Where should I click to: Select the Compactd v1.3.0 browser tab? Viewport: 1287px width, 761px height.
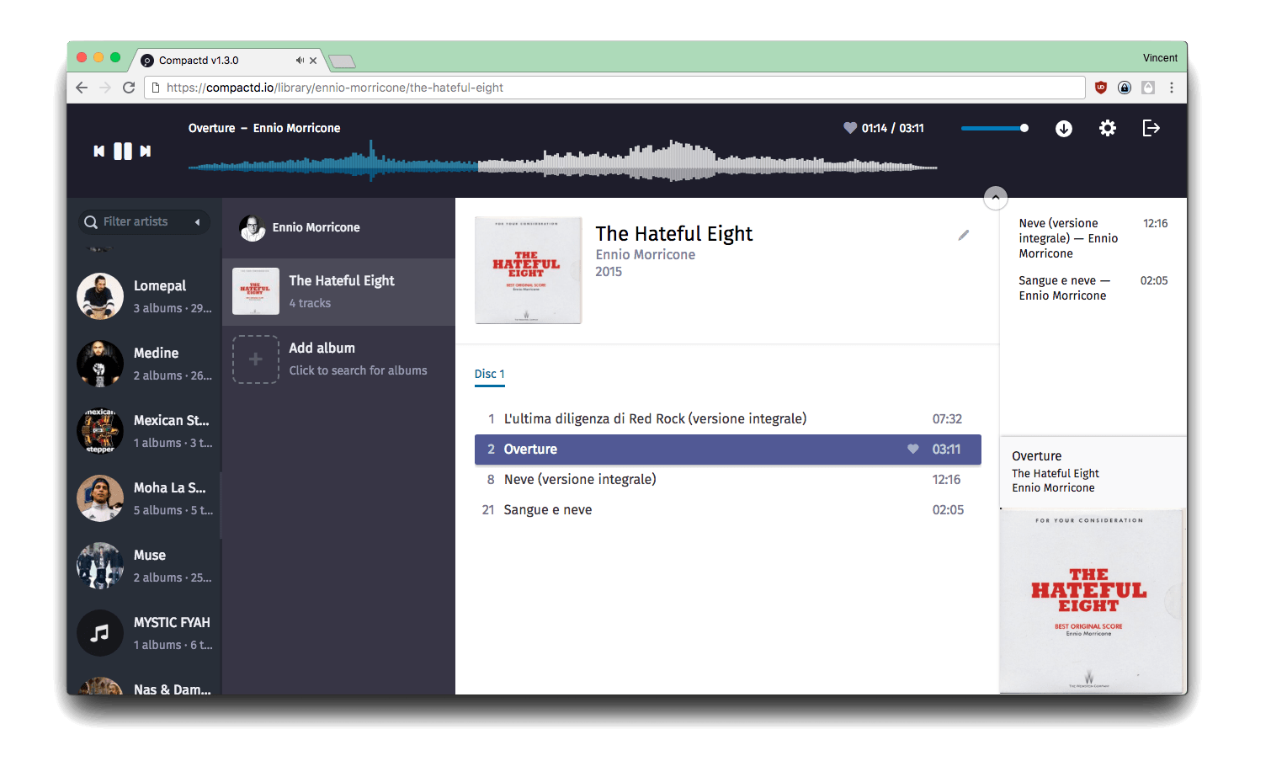coord(229,61)
